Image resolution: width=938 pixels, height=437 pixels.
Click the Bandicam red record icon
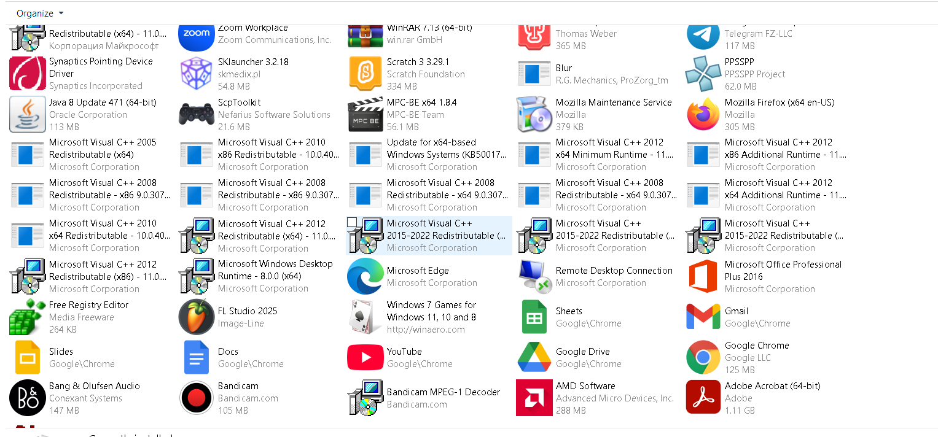pos(197,398)
